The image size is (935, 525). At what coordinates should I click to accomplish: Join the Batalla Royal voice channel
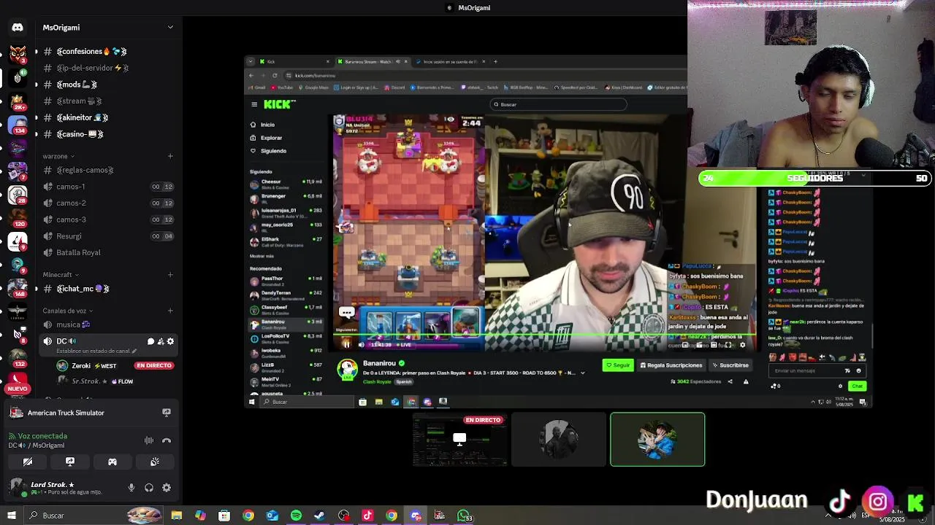pos(108,253)
